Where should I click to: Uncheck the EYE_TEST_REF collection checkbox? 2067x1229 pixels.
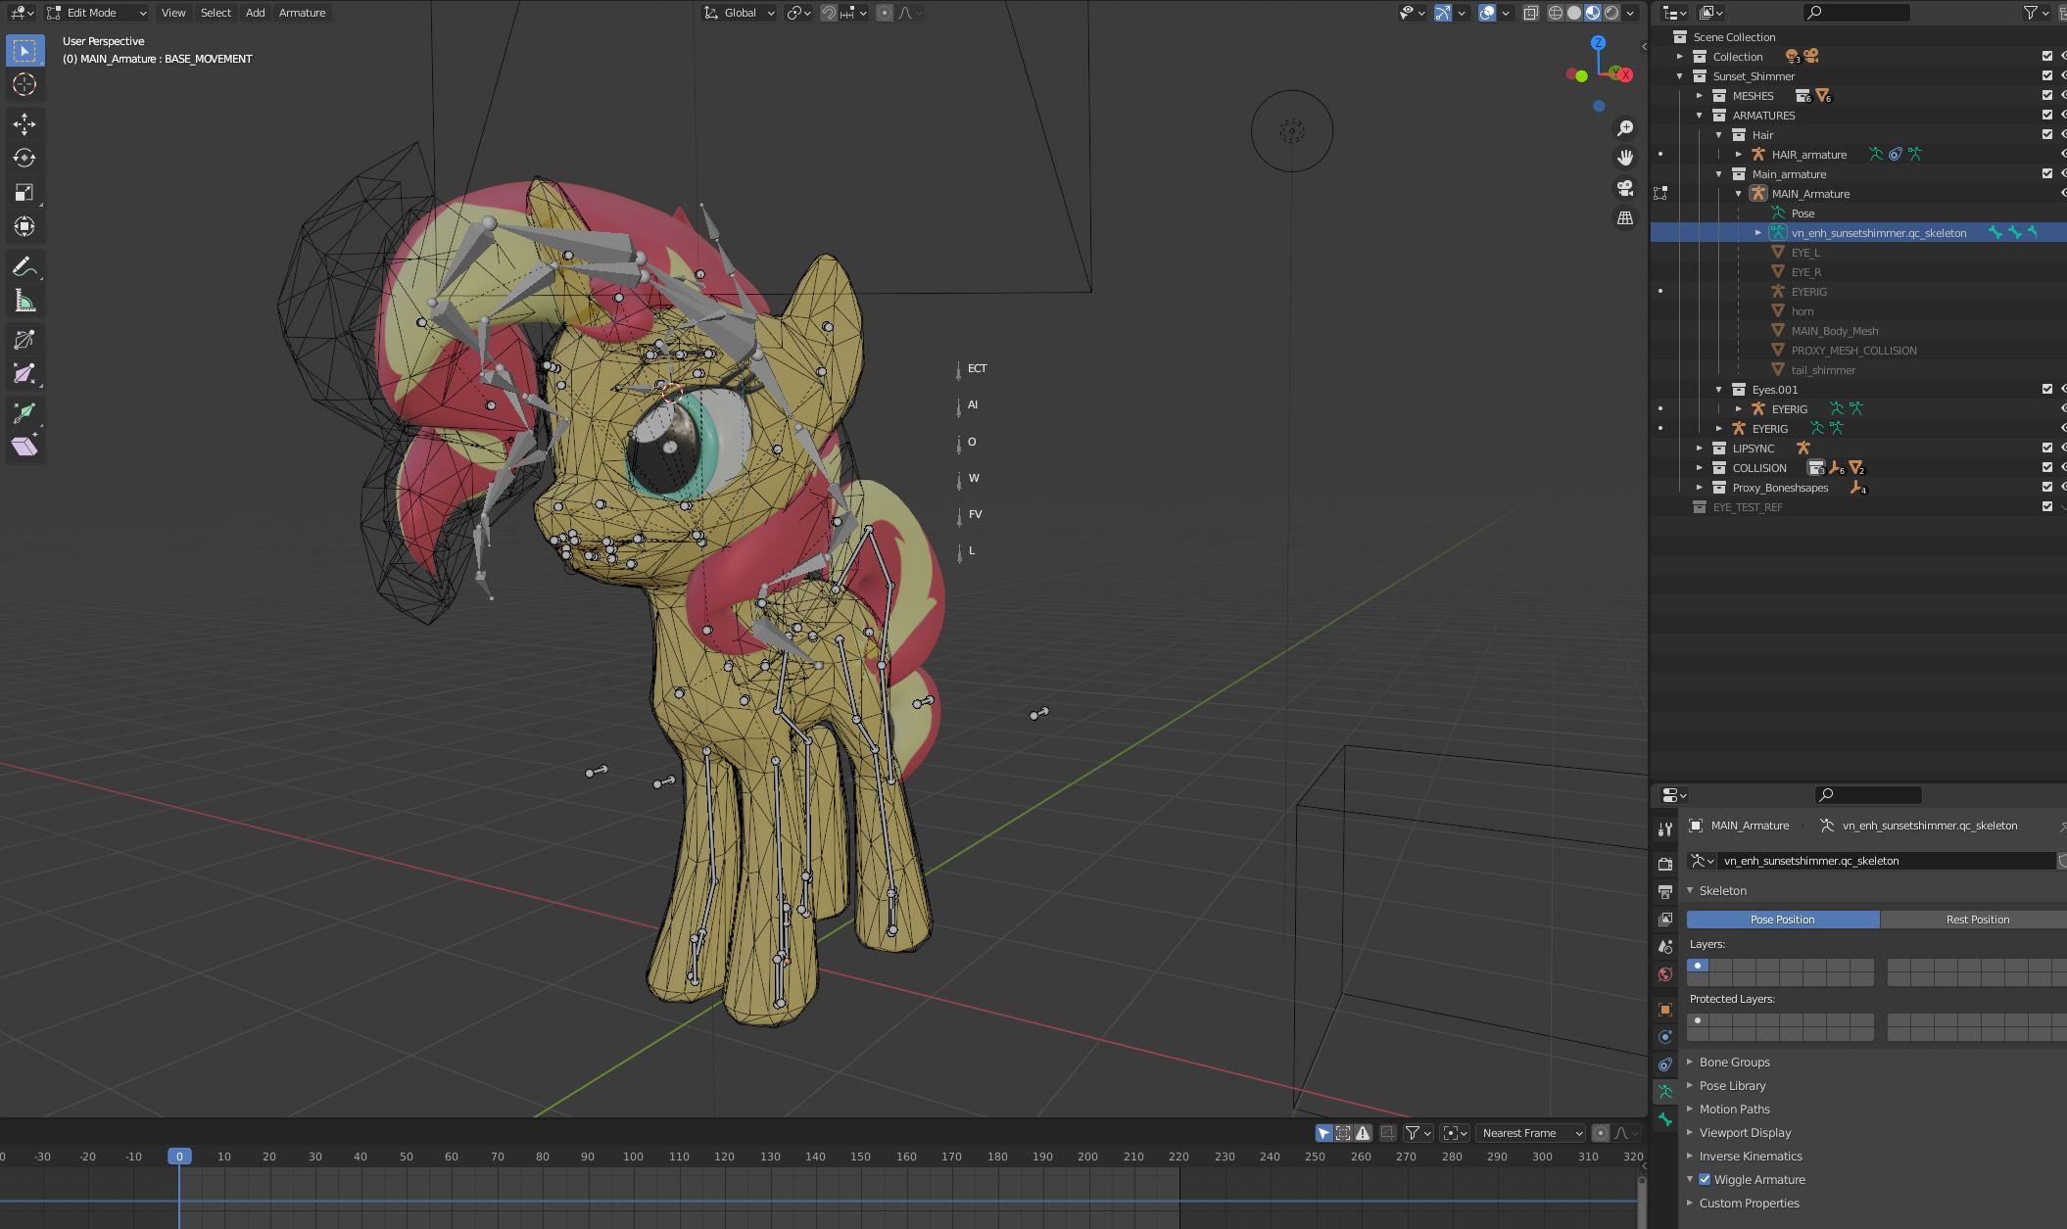click(x=2046, y=506)
